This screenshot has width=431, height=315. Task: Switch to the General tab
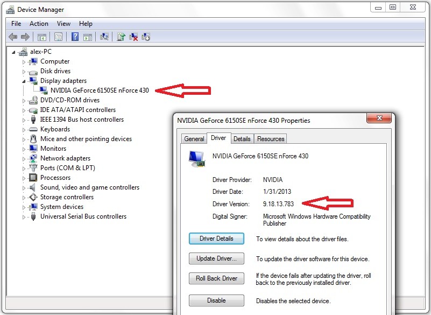click(x=194, y=139)
